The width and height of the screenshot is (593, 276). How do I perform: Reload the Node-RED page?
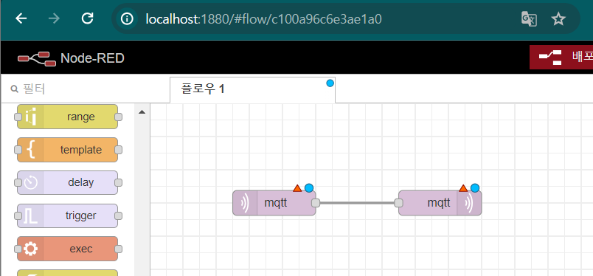click(87, 18)
